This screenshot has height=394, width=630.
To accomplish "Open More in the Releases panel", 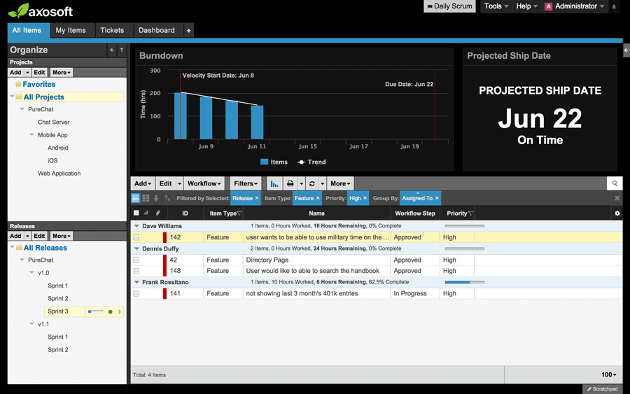I will point(62,236).
